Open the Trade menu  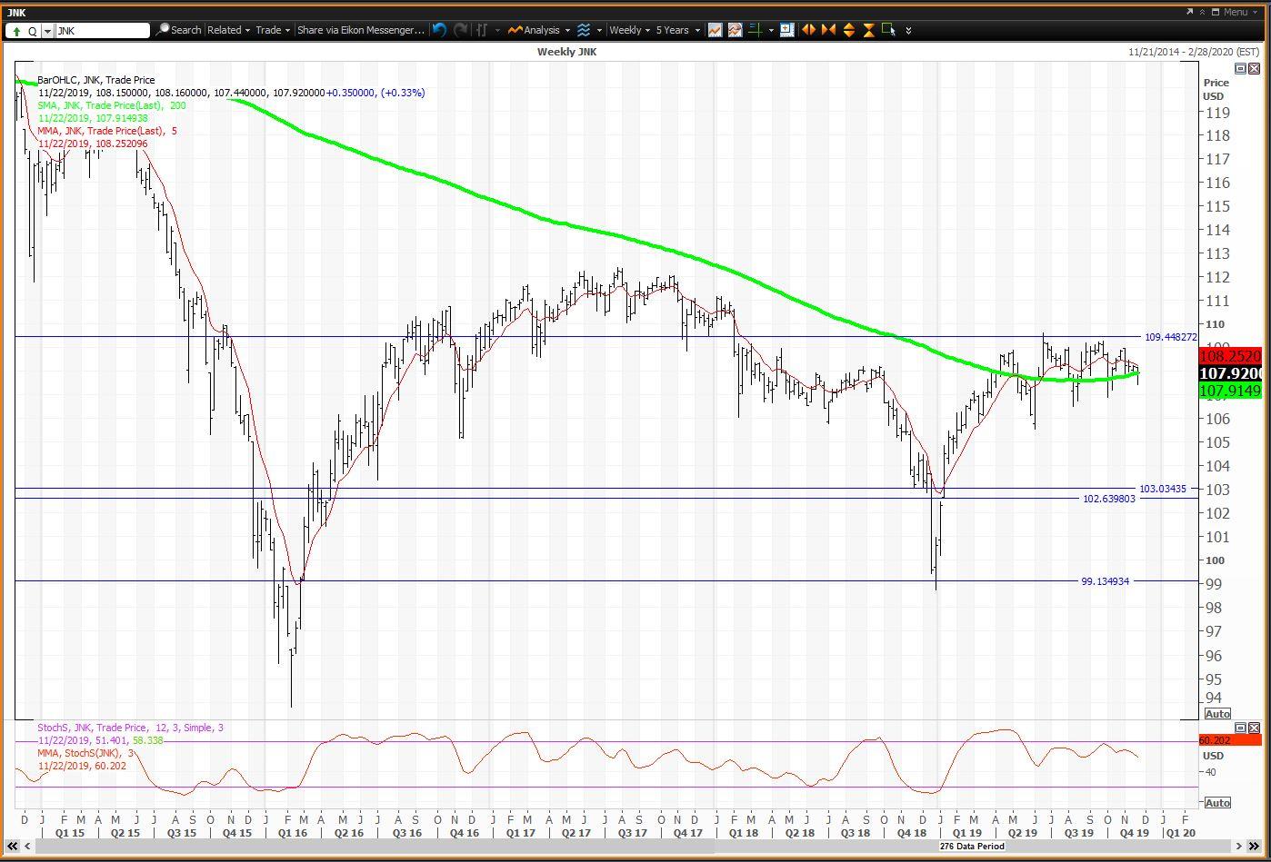[270, 30]
